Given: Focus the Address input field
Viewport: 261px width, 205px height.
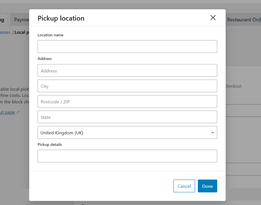Looking at the screenshot, I should click(x=127, y=70).
